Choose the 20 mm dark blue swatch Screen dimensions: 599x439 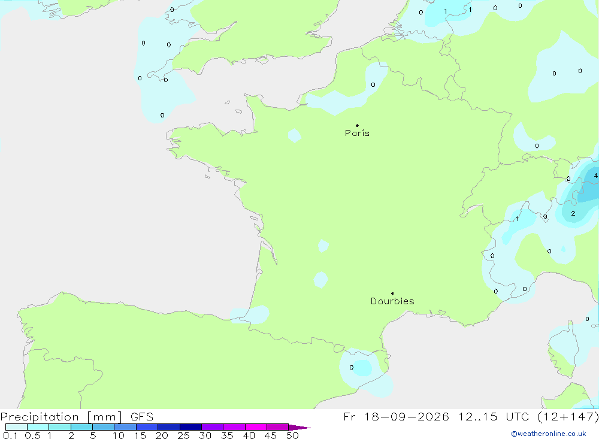click(168, 427)
